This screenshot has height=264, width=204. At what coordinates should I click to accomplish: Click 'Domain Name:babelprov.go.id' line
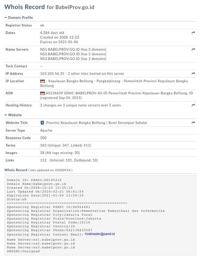click(x=36, y=184)
